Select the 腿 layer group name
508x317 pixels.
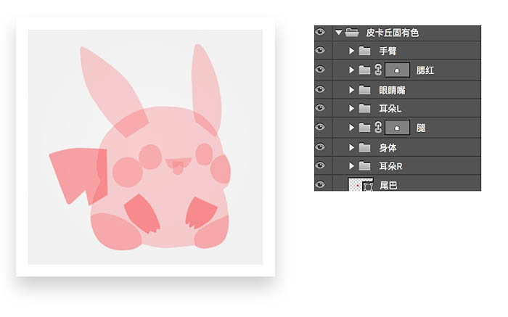pyautogui.click(x=421, y=128)
